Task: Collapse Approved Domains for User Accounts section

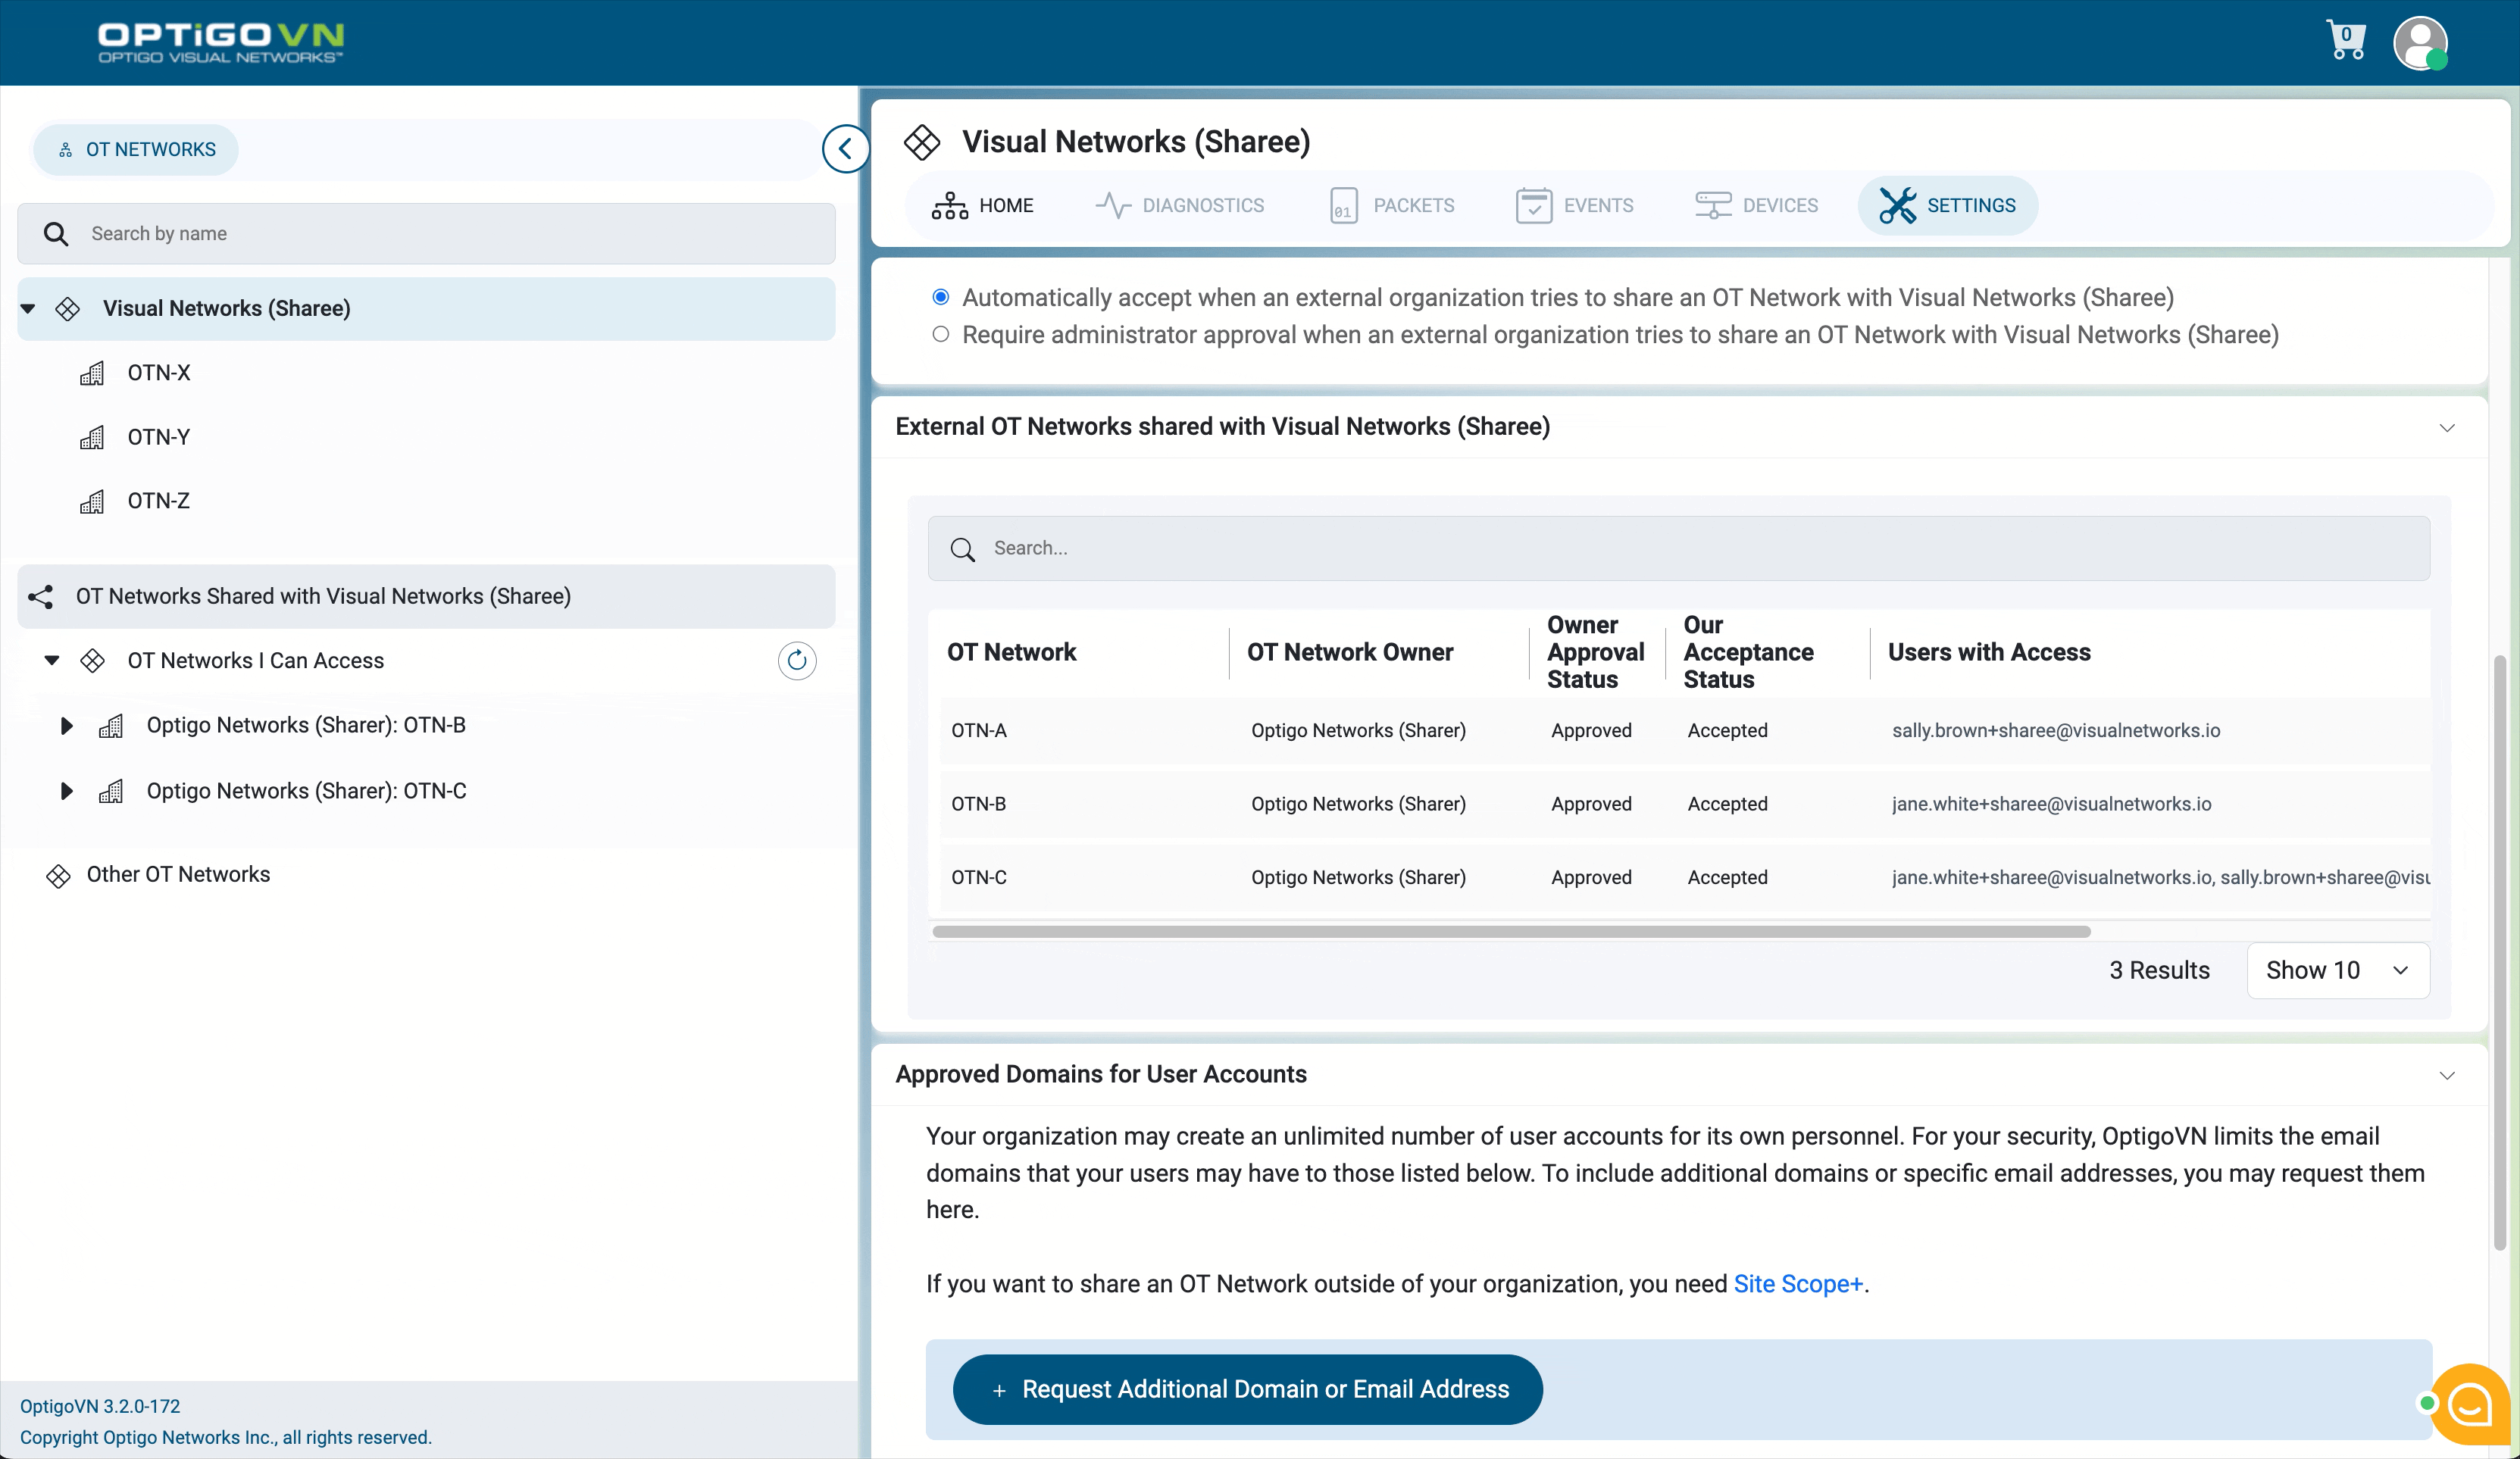Action: click(2447, 1076)
